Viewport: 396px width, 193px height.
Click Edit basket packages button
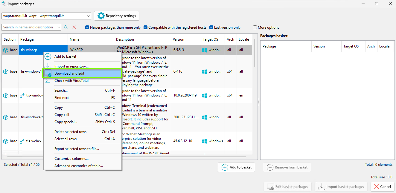pyautogui.click(x=288, y=187)
